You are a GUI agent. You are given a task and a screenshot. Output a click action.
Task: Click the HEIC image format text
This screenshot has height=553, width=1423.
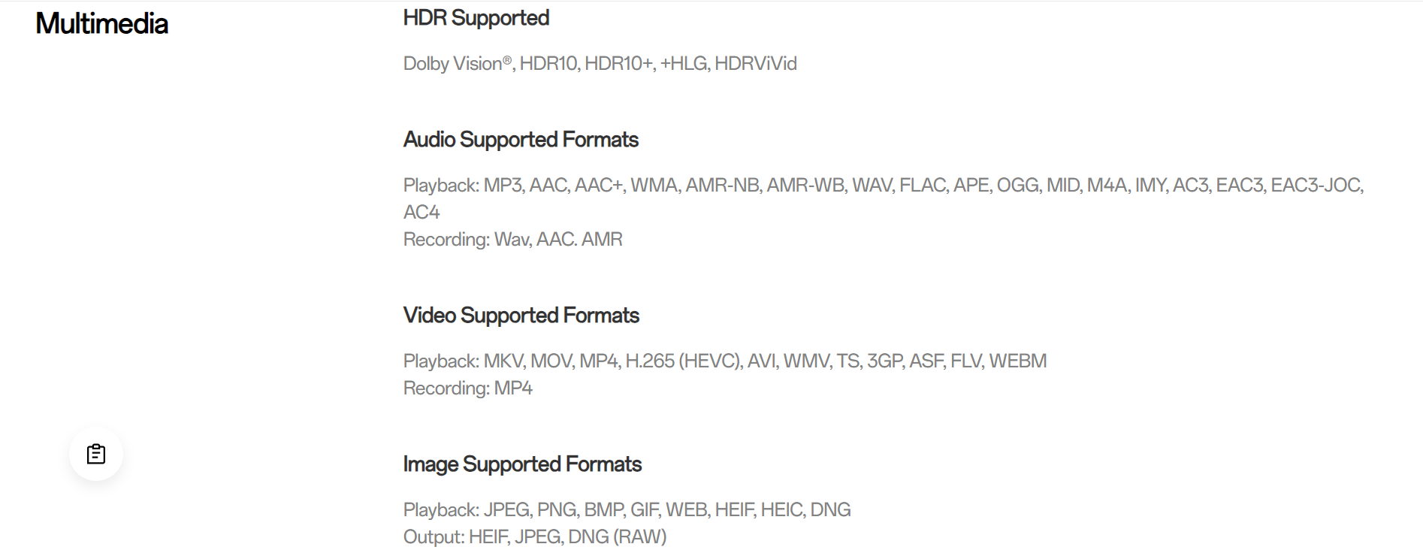[x=782, y=510]
